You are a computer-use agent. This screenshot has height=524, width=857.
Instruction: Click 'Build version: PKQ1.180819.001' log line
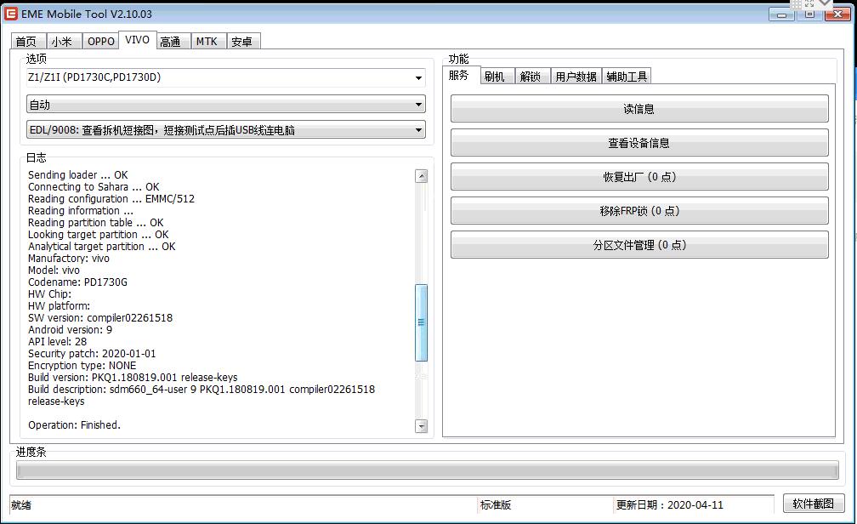(x=133, y=378)
